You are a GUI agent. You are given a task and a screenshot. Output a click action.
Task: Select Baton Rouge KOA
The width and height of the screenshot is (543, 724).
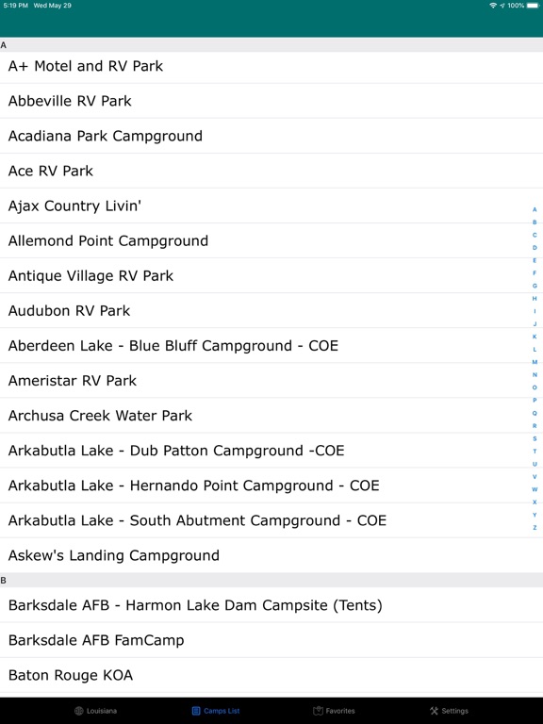(271, 675)
